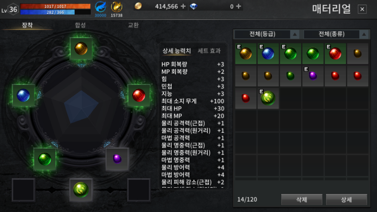Select the purple materia in lower-right slot
The image size is (377, 212).
coord(117,159)
